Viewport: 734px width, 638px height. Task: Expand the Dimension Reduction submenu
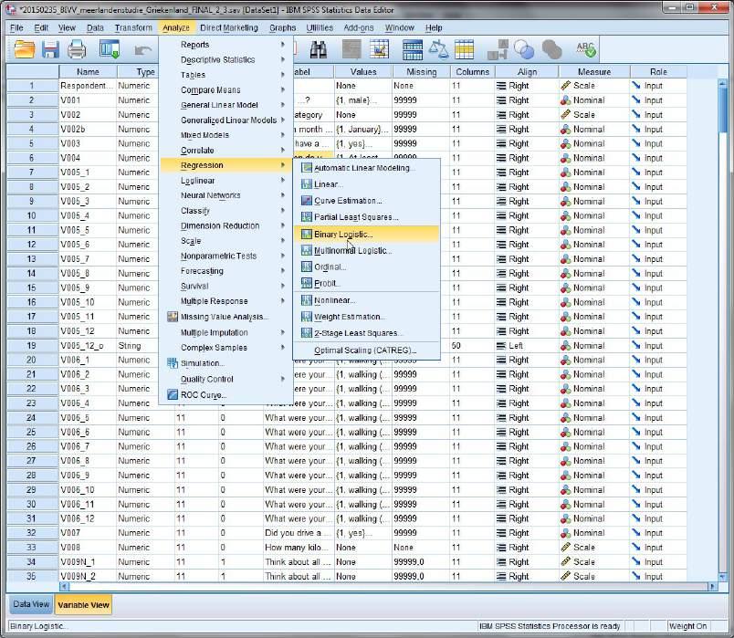click(225, 225)
